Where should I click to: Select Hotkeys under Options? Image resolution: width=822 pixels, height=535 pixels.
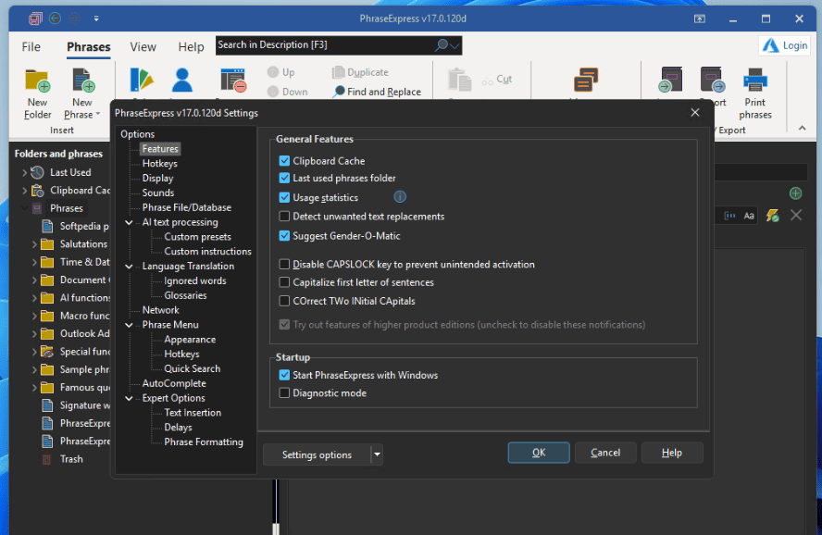[160, 164]
